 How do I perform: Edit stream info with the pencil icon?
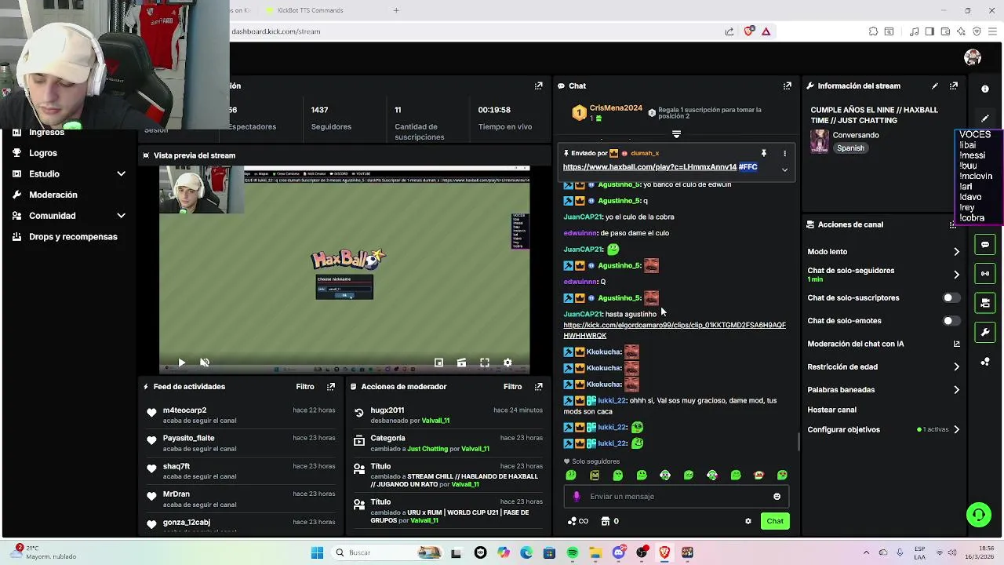click(x=934, y=86)
